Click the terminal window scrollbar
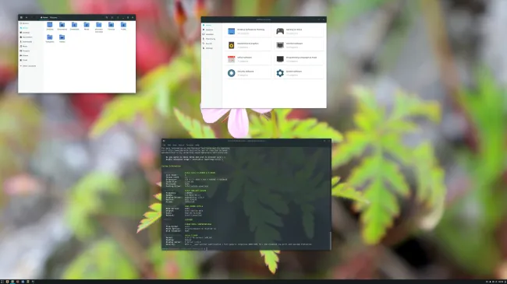Viewport: 507px width, 284px height. [330, 240]
